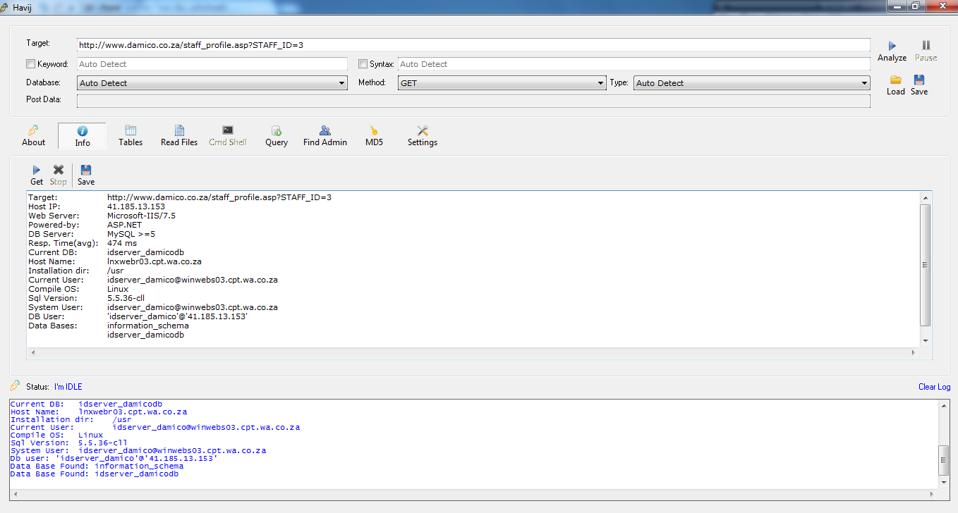958x513 pixels.
Task: Click the Havij title bar icon
Action: click(x=5, y=6)
